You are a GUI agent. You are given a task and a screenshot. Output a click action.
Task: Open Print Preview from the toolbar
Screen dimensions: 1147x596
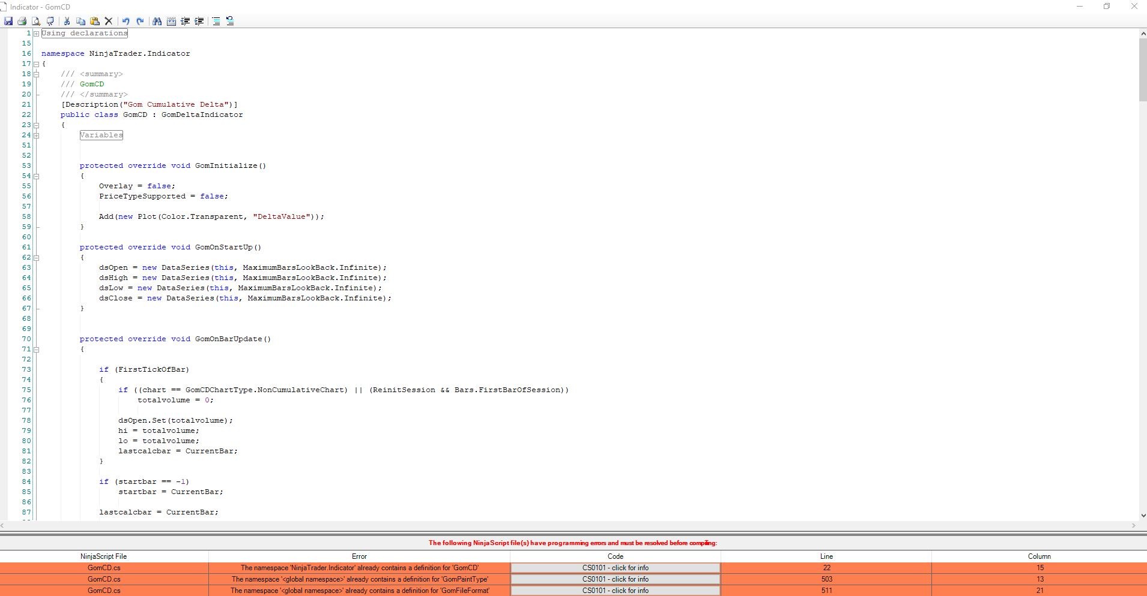[36, 22]
